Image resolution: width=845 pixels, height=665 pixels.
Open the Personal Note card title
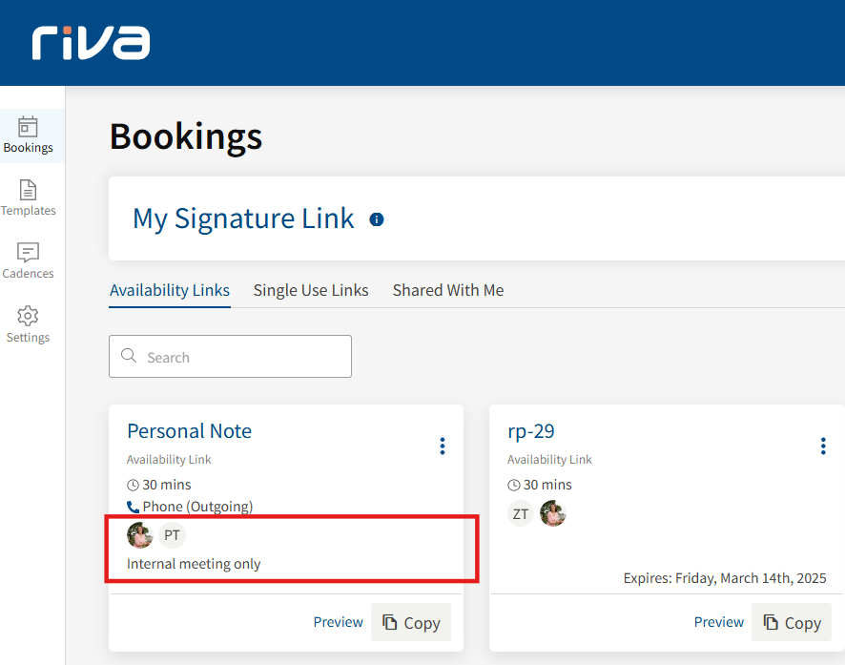[x=189, y=431]
